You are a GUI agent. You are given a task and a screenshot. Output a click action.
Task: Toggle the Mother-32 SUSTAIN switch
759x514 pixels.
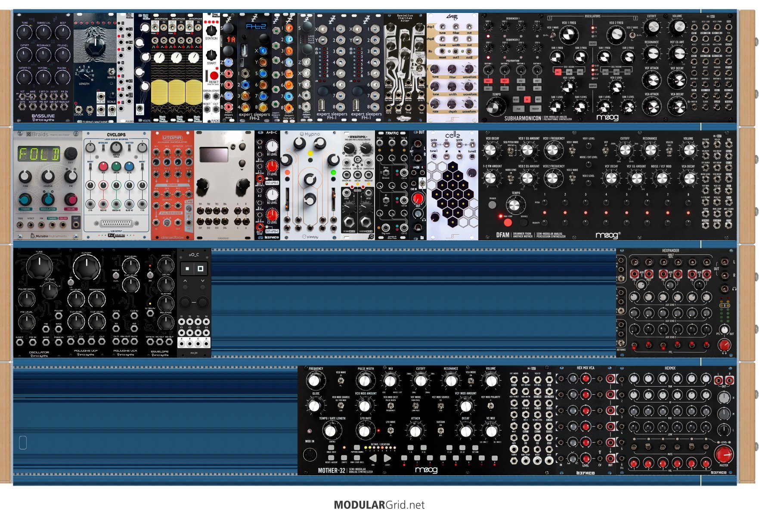click(440, 430)
